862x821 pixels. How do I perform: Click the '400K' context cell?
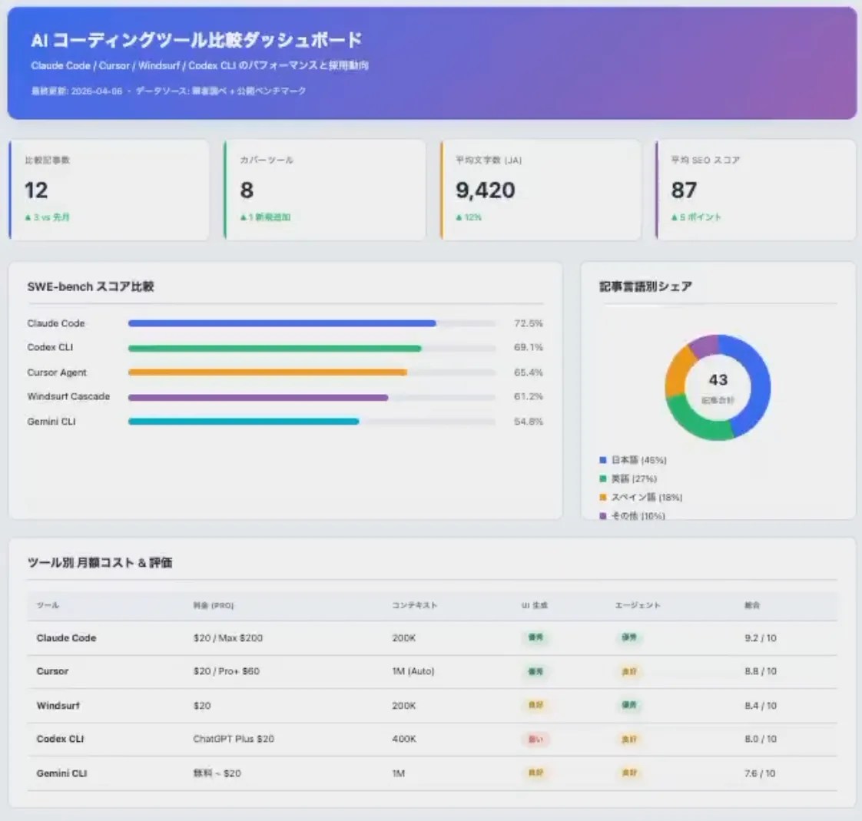[x=404, y=739]
